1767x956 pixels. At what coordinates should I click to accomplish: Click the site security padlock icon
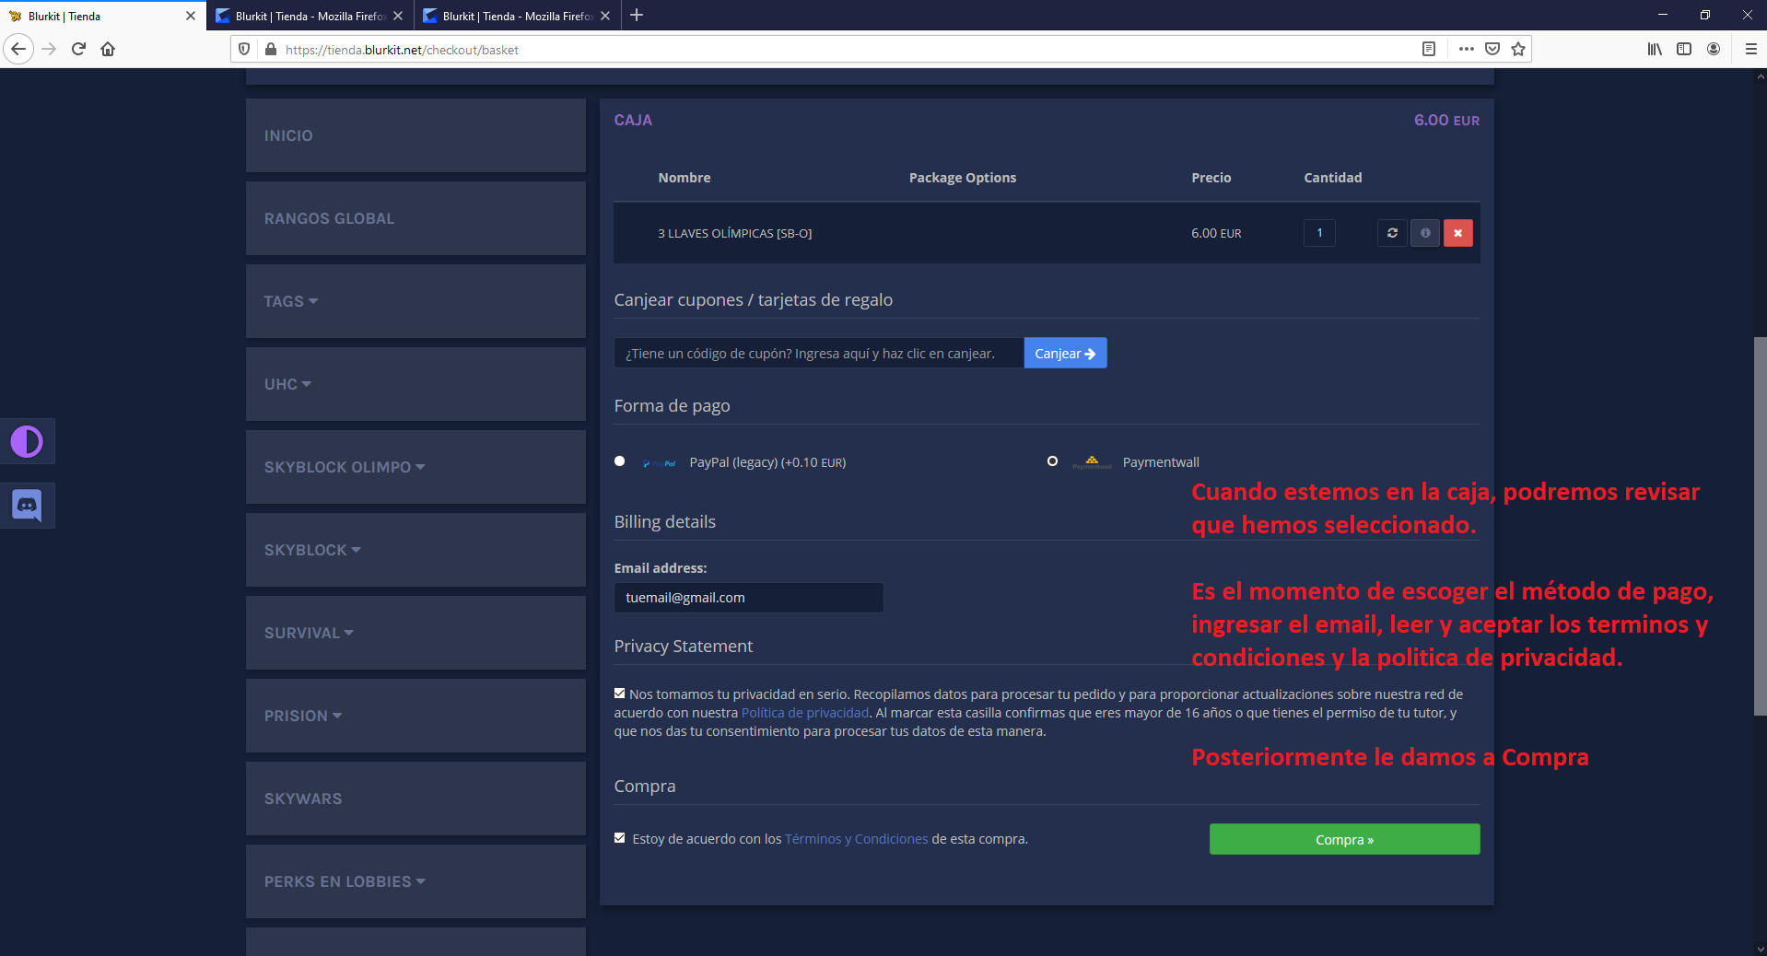[270, 50]
